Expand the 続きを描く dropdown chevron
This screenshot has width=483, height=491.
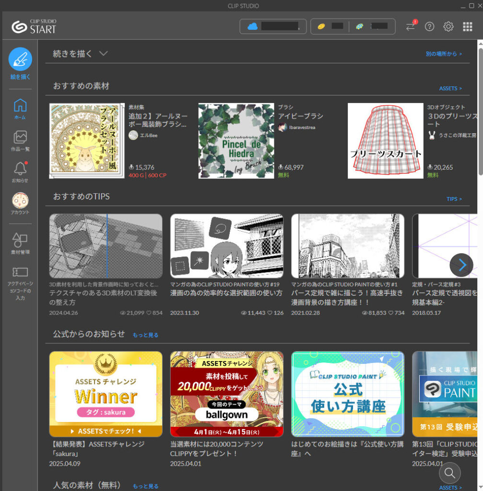pyautogui.click(x=104, y=54)
